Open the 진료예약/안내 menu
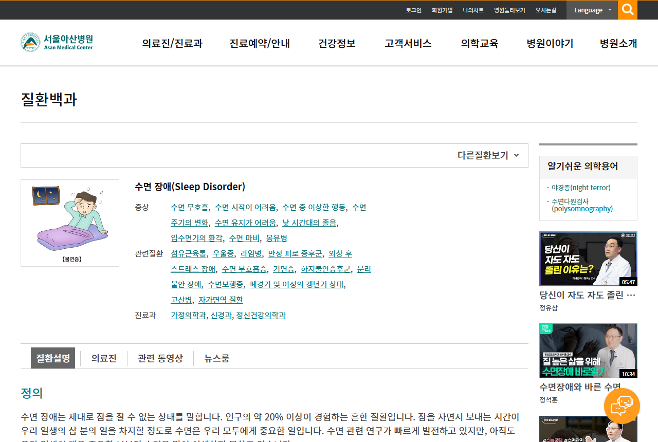The height and width of the screenshot is (442, 658). click(260, 44)
